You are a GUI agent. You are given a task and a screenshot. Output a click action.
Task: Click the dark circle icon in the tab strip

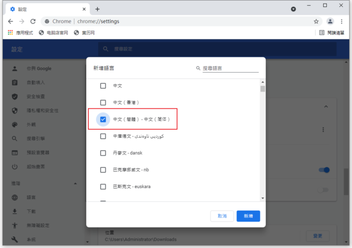[x=293, y=9]
